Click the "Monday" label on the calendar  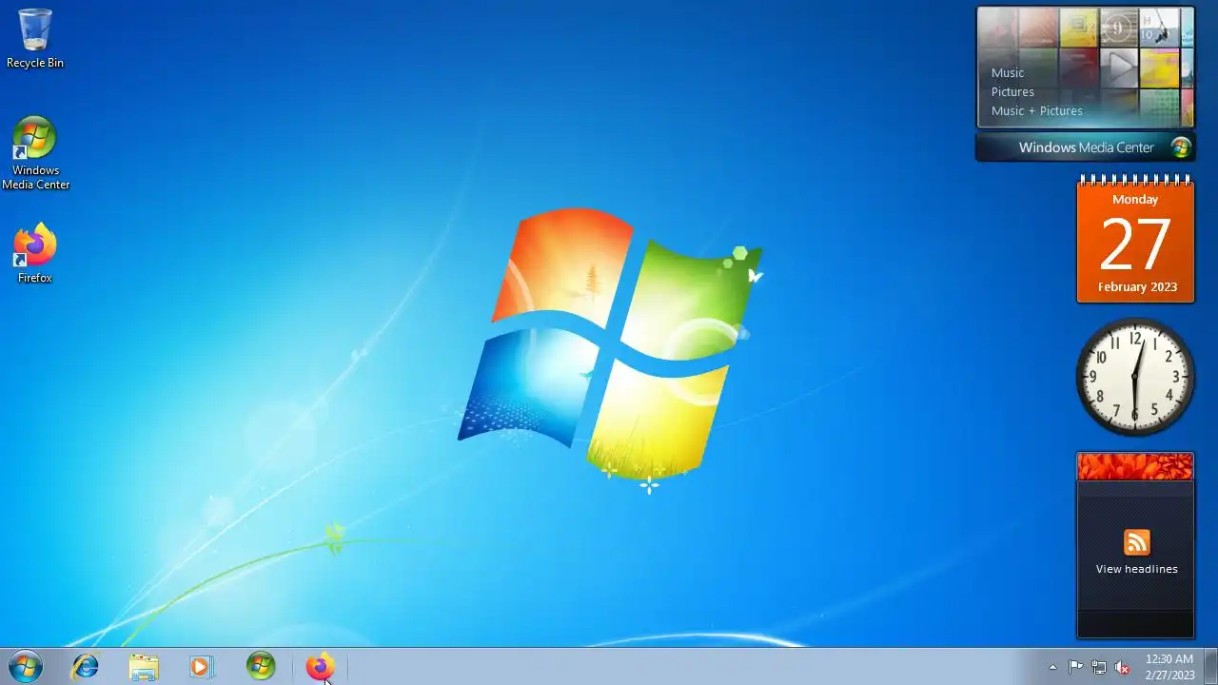(x=1135, y=199)
